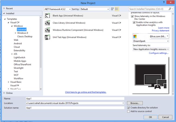Toggle Enable richer analytics with Application Insights
Viewport: 176px width, 122px height.
(134, 22)
